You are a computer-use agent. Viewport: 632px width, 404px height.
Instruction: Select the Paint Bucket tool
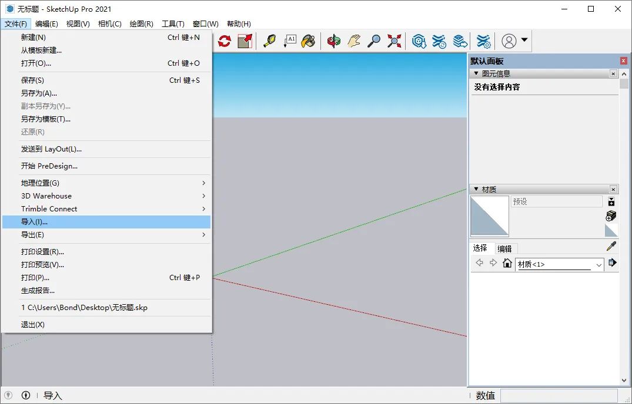pyautogui.click(x=309, y=41)
